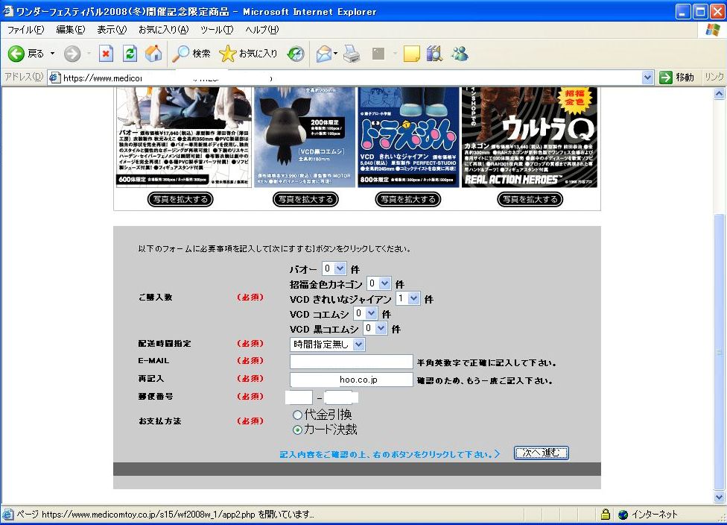Click the padlock security icon in status bar
Screen dimensions: 727x525
point(605,515)
